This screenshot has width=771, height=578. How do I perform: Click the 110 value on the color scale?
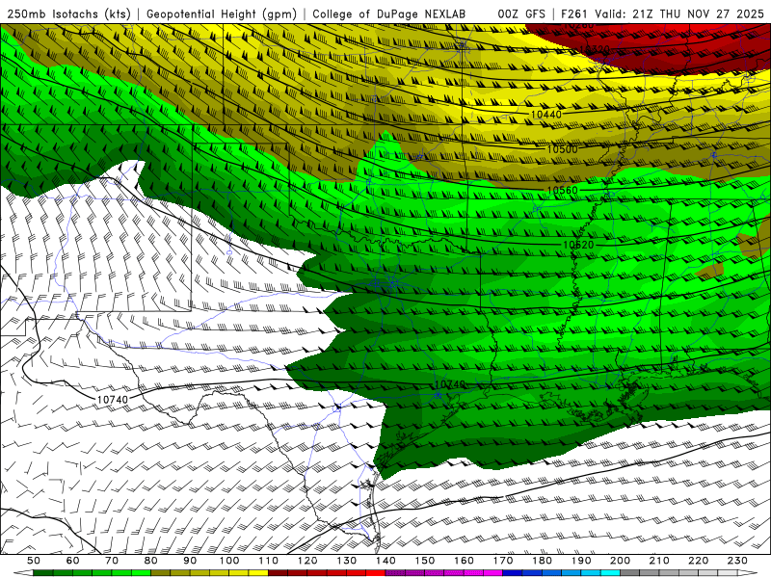(x=269, y=561)
